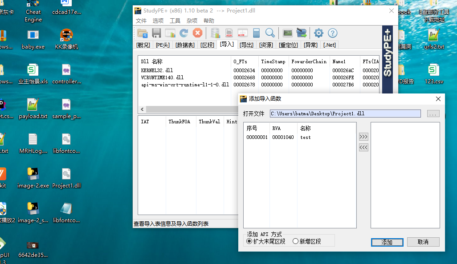The height and width of the screenshot is (264, 457).
Task: Click the open file toolbar icon
Action: pos(143,33)
